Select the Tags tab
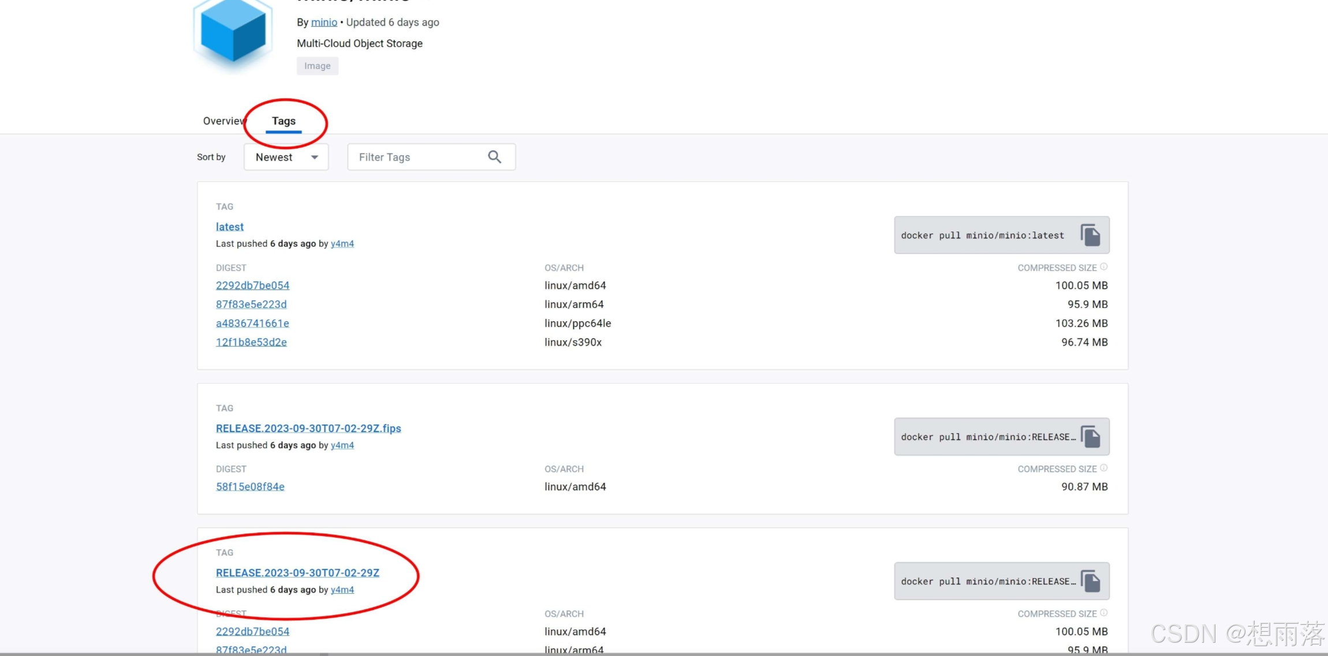Viewport: 1328px width, 656px height. [283, 121]
